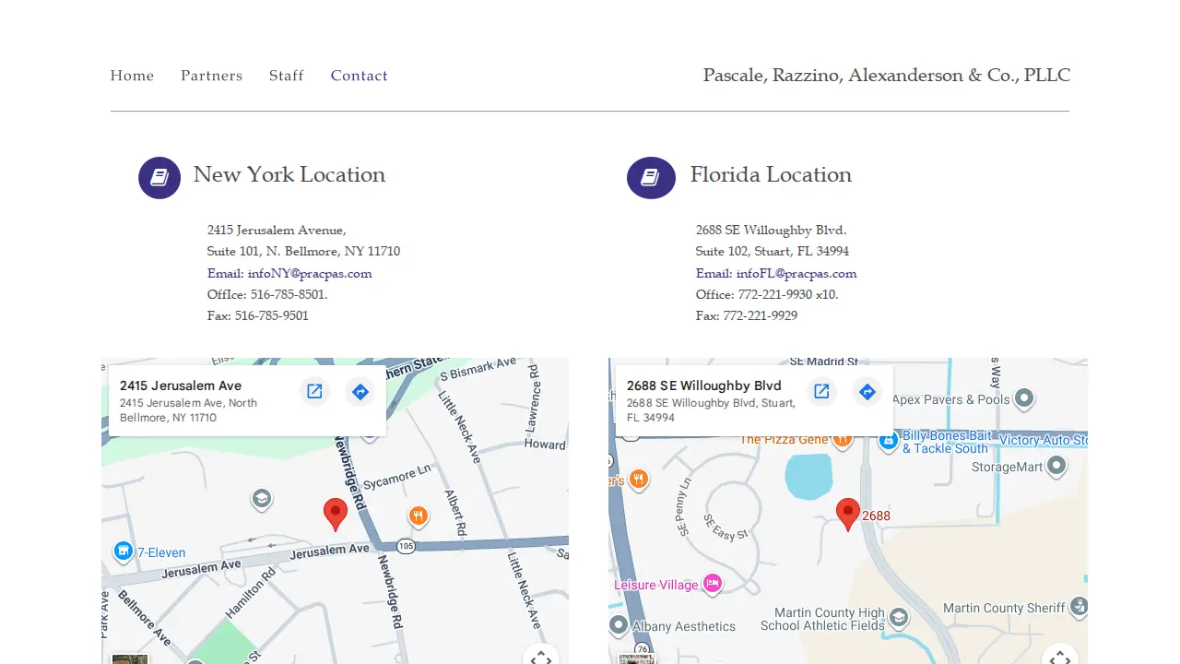Screen dimensions: 1180x664
Task: Select the Apex Pavers & Pools marker
Action: click(x=1023, y=399)
